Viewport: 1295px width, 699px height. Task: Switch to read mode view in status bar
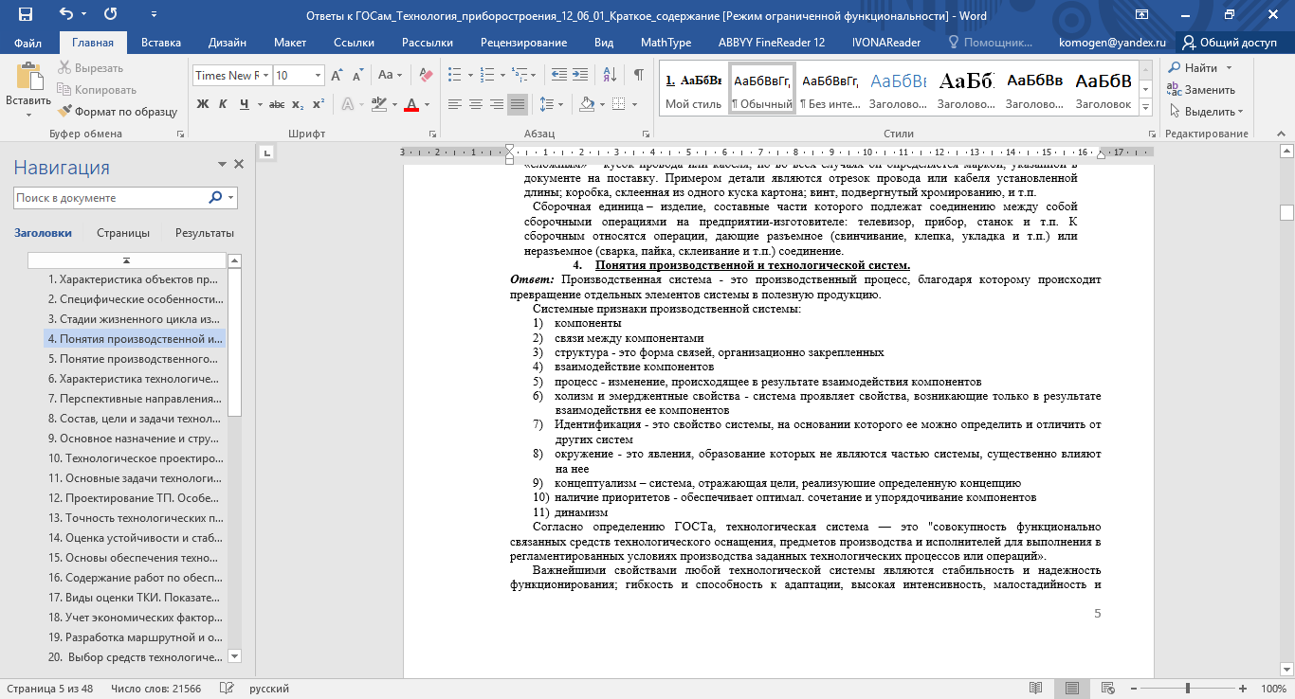click(x=1035, y=689)
